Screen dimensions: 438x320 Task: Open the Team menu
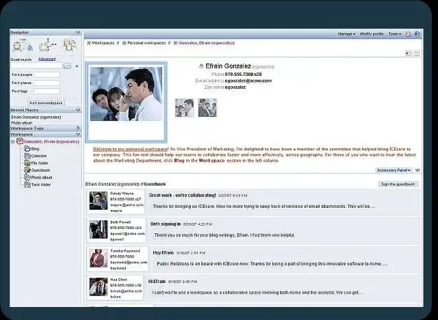pos(395,34)
